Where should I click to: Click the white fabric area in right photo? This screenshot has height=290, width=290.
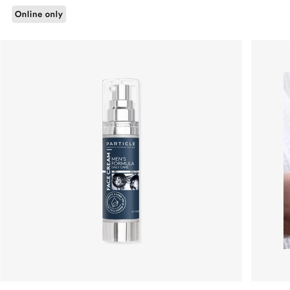click(287, 120)
